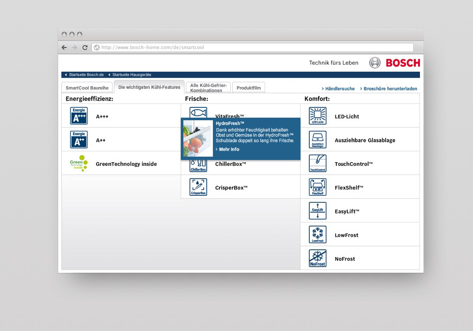Click the EasyLift icon
Screen dimensions: 473x331
coord(318,211)
